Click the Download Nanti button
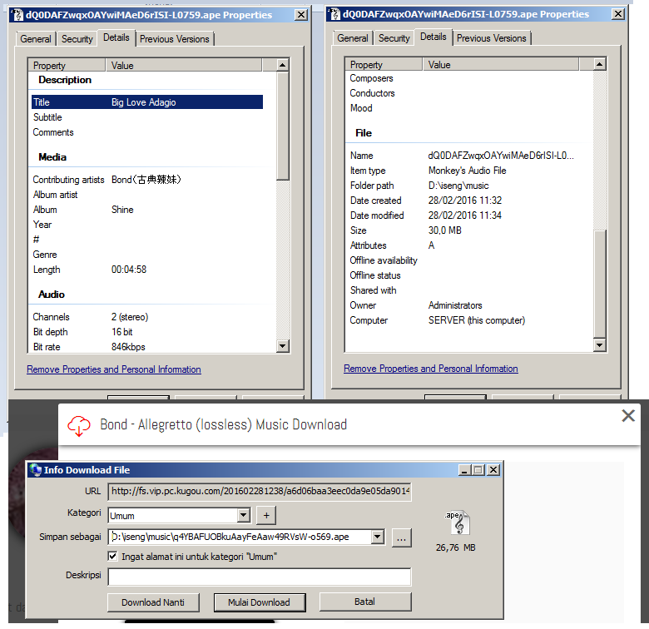The height and width of the screenshot is (629, 649). coord(153,602)
